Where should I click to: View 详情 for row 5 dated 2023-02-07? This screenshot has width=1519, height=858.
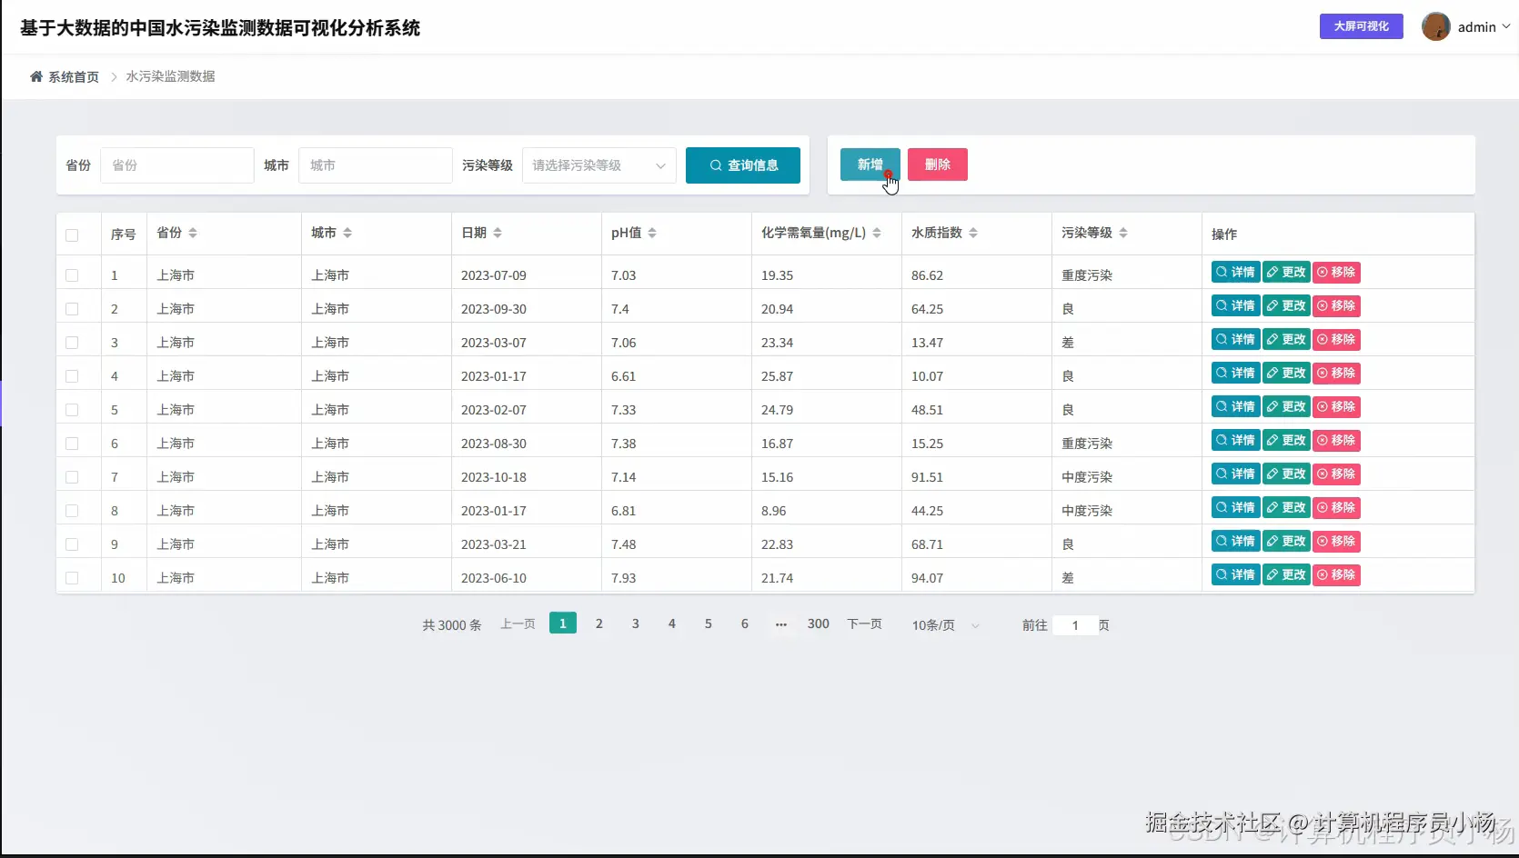pyautogui.click(x=1235, y=406)
